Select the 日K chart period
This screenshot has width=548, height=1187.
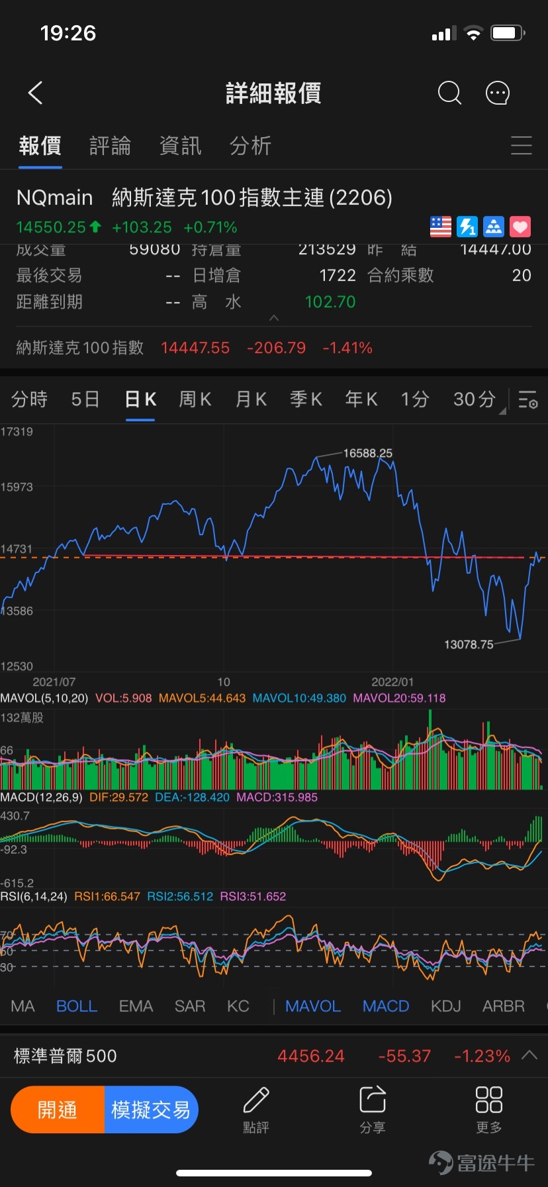tap(140, 399)
